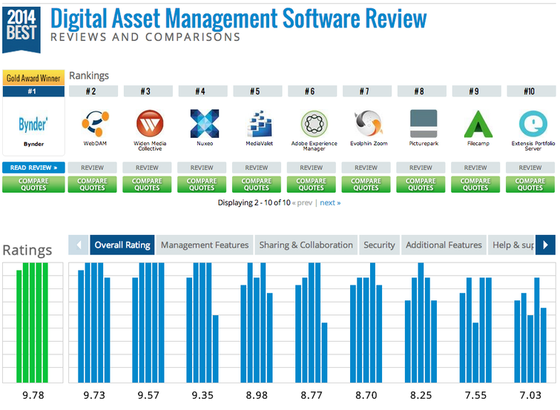Click the « prev pagination link
This screenshot has height=410, width=560.
coord(302,203)
